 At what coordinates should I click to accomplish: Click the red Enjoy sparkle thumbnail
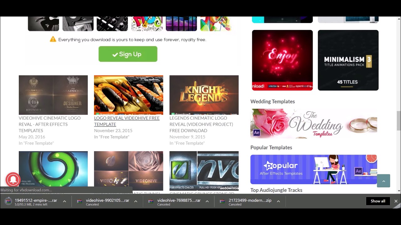click(282, 60)
